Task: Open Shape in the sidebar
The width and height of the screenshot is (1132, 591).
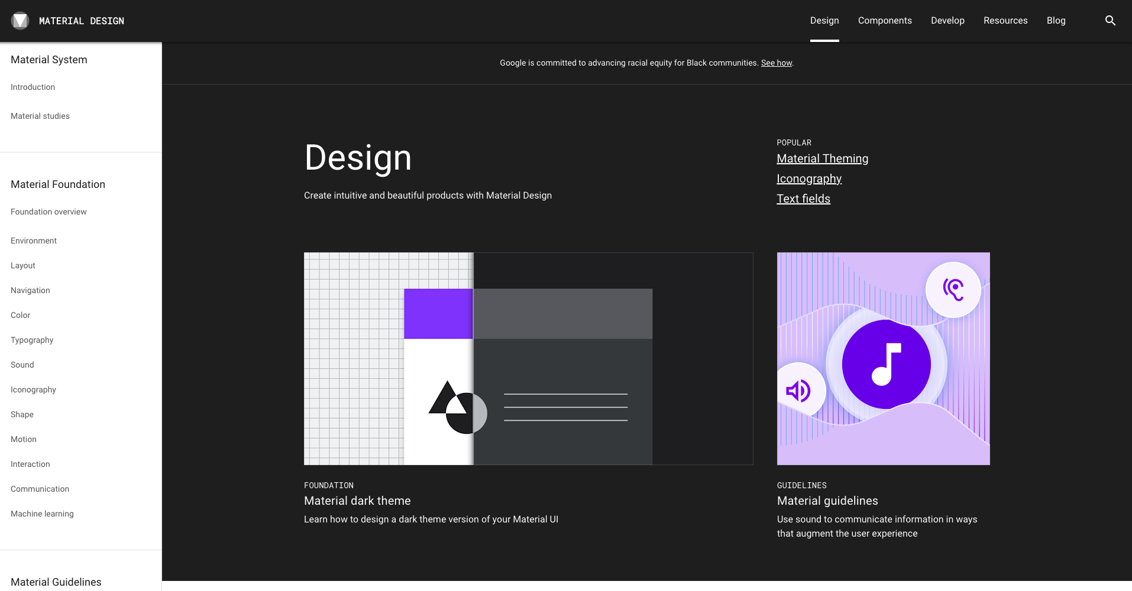Action: tap(22, 414)
